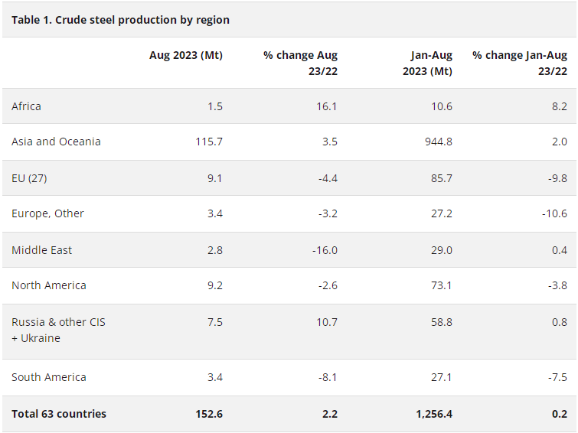Viewport: 578px width, 433px height.
Task: Click the 115.7 value for Asia and Oceania
Action: tap(208, 142)
